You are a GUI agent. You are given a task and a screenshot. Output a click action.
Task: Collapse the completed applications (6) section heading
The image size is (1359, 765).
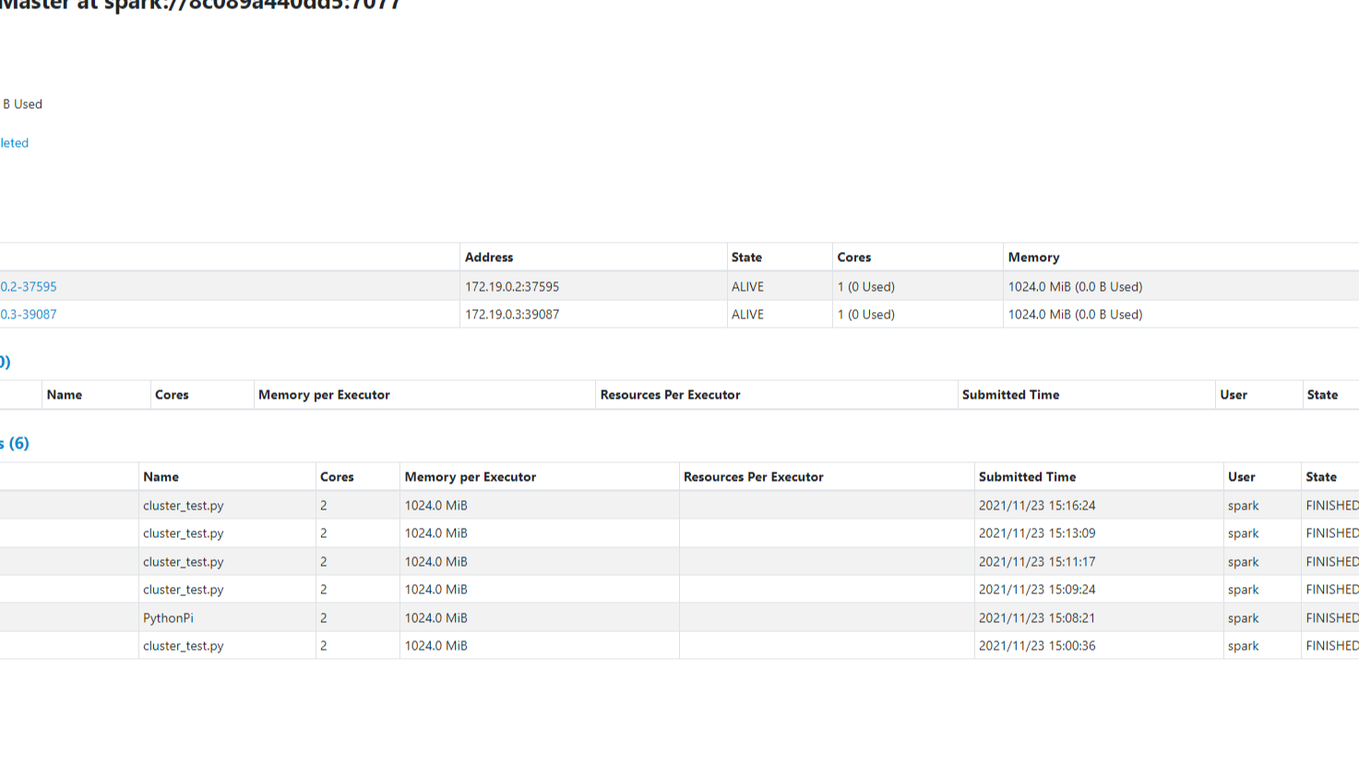[15, 444]
